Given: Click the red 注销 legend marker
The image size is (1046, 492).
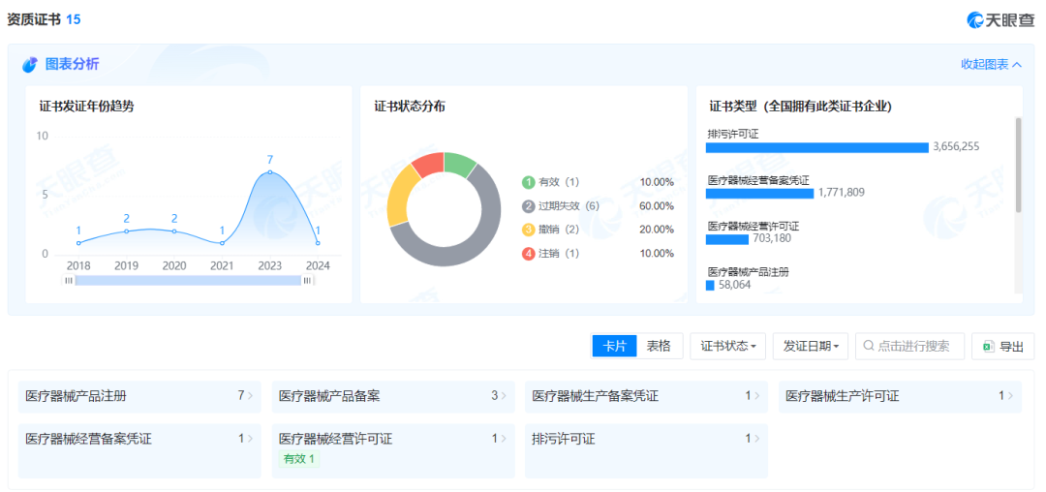Looking at the screenshot, I should [x=528, y=254].
